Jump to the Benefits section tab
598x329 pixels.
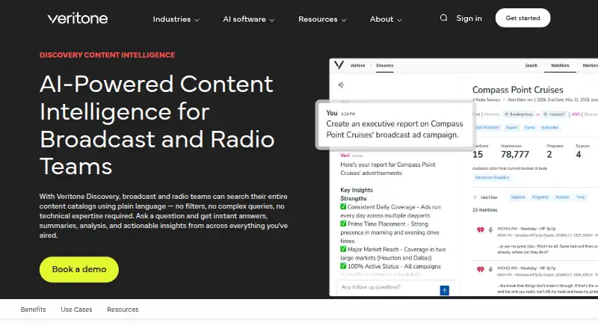click(x=33, y=310)
